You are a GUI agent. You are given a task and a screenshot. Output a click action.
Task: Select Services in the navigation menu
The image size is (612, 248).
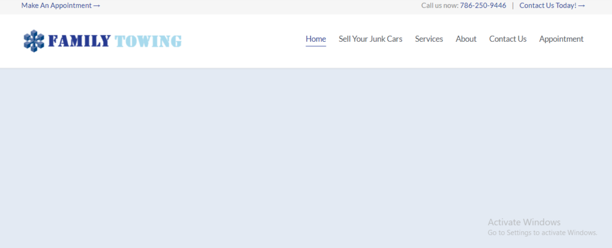pos(429,39)
